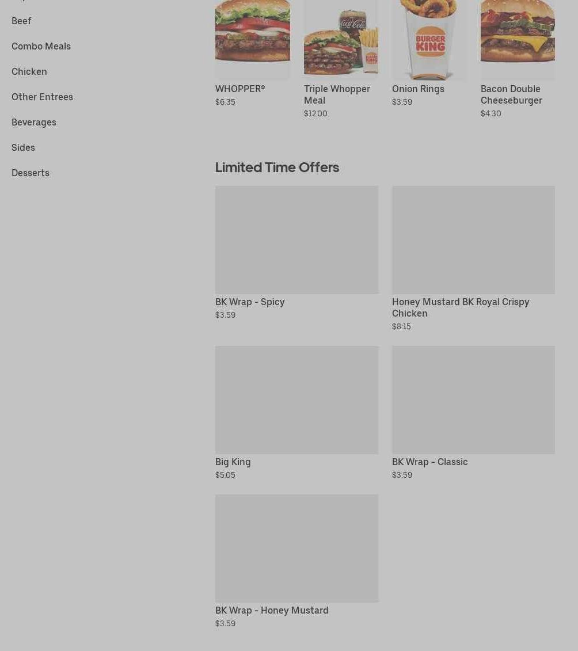
Task: Click the Limited Time Offers heading
Action: 277,167
